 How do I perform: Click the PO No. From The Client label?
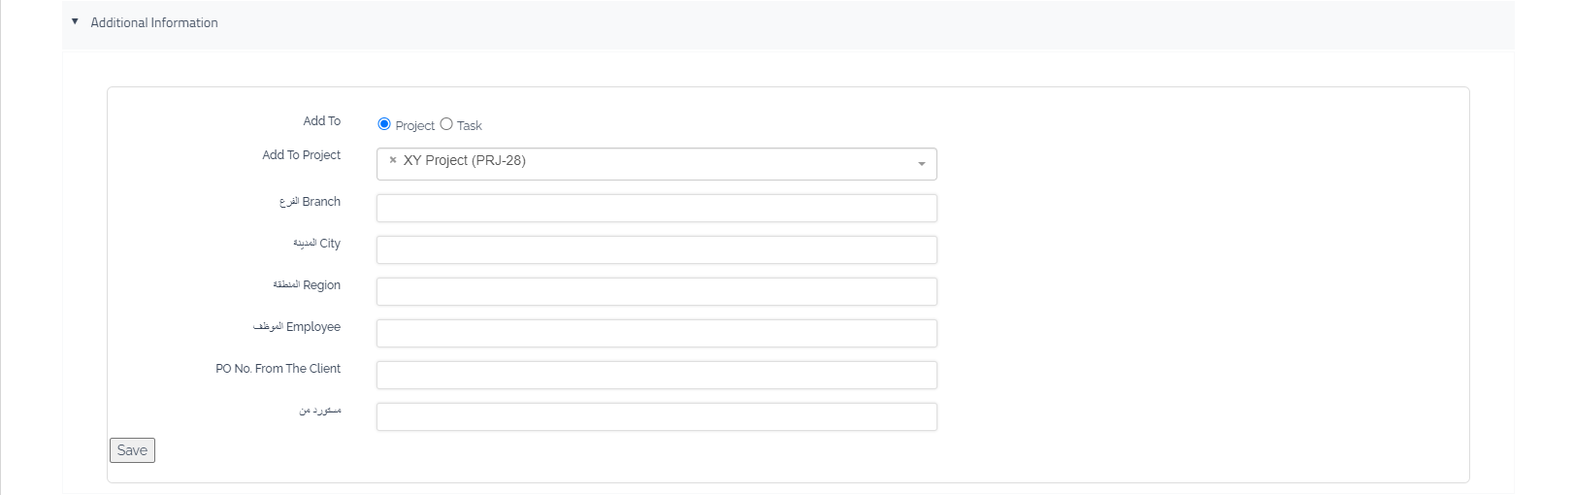click(278, 369)
